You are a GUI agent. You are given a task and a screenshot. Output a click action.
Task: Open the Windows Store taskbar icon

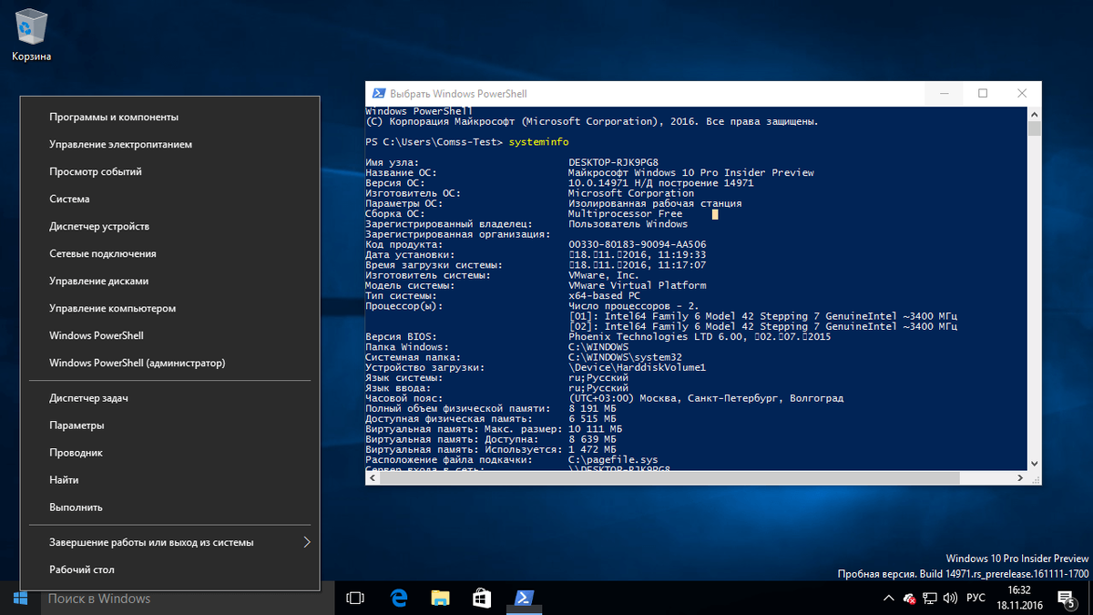point(482,599)
